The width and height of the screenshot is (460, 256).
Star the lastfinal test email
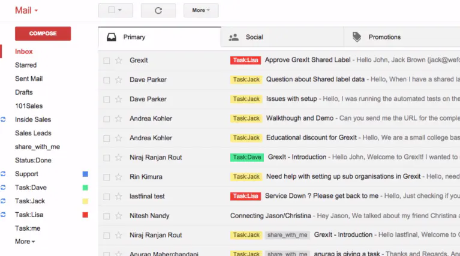click(119, 196)
